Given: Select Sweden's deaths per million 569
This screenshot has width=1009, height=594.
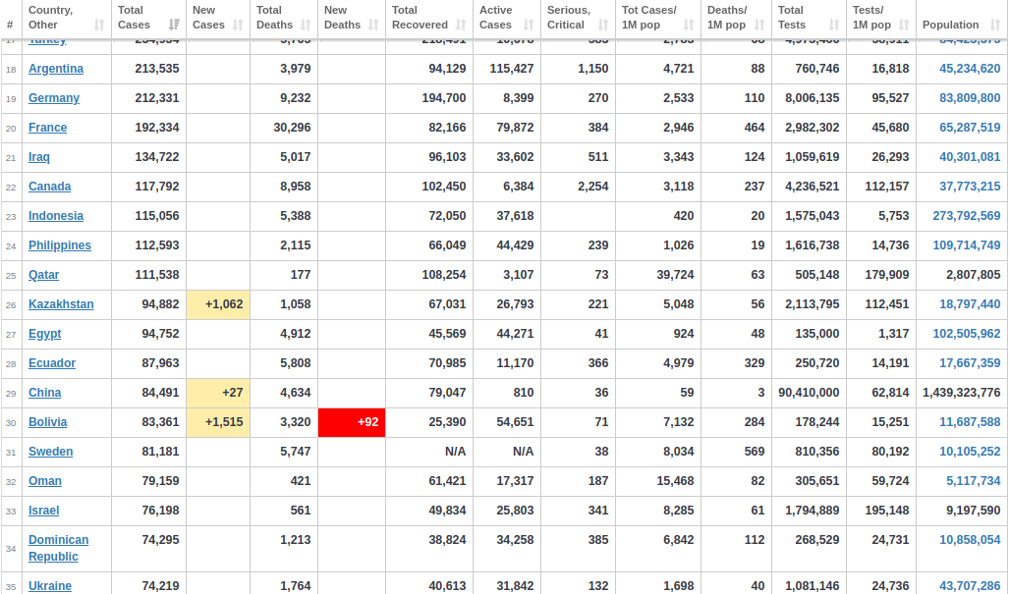Looking at the screenshot, I should (x=755, y=452).
